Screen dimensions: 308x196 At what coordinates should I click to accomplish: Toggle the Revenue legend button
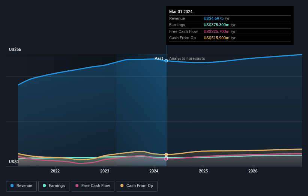(x=21, y=186)
